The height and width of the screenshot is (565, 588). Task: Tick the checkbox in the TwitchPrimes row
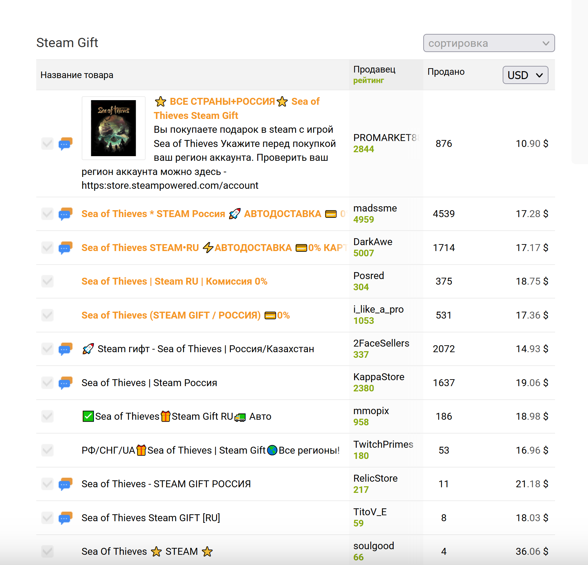pos(47,450)
